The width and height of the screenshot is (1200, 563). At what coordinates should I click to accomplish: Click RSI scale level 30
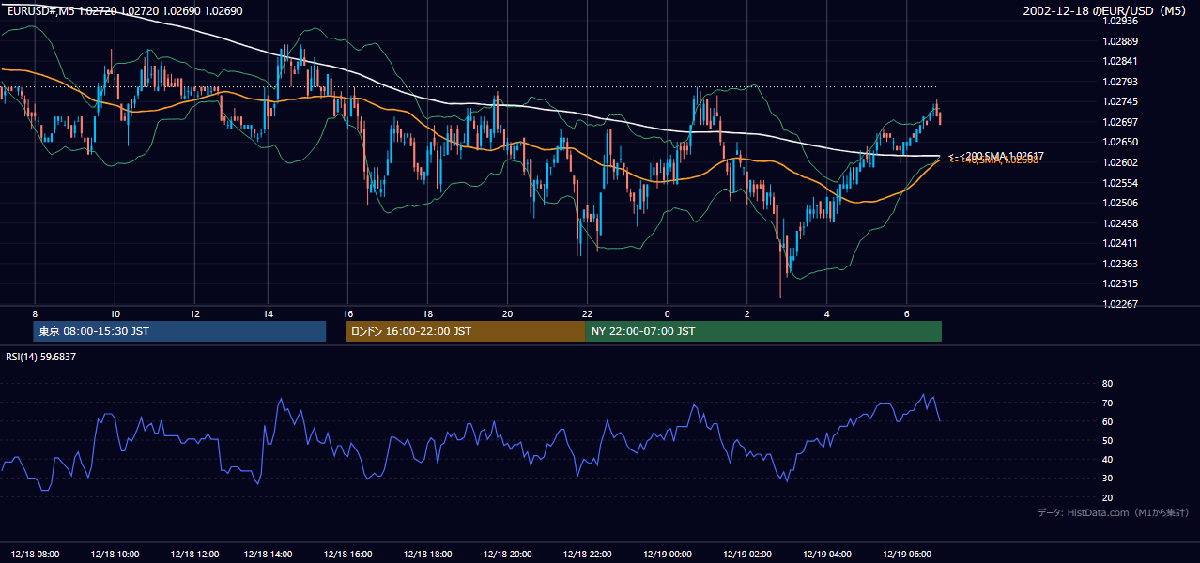tap(1107, 479)
